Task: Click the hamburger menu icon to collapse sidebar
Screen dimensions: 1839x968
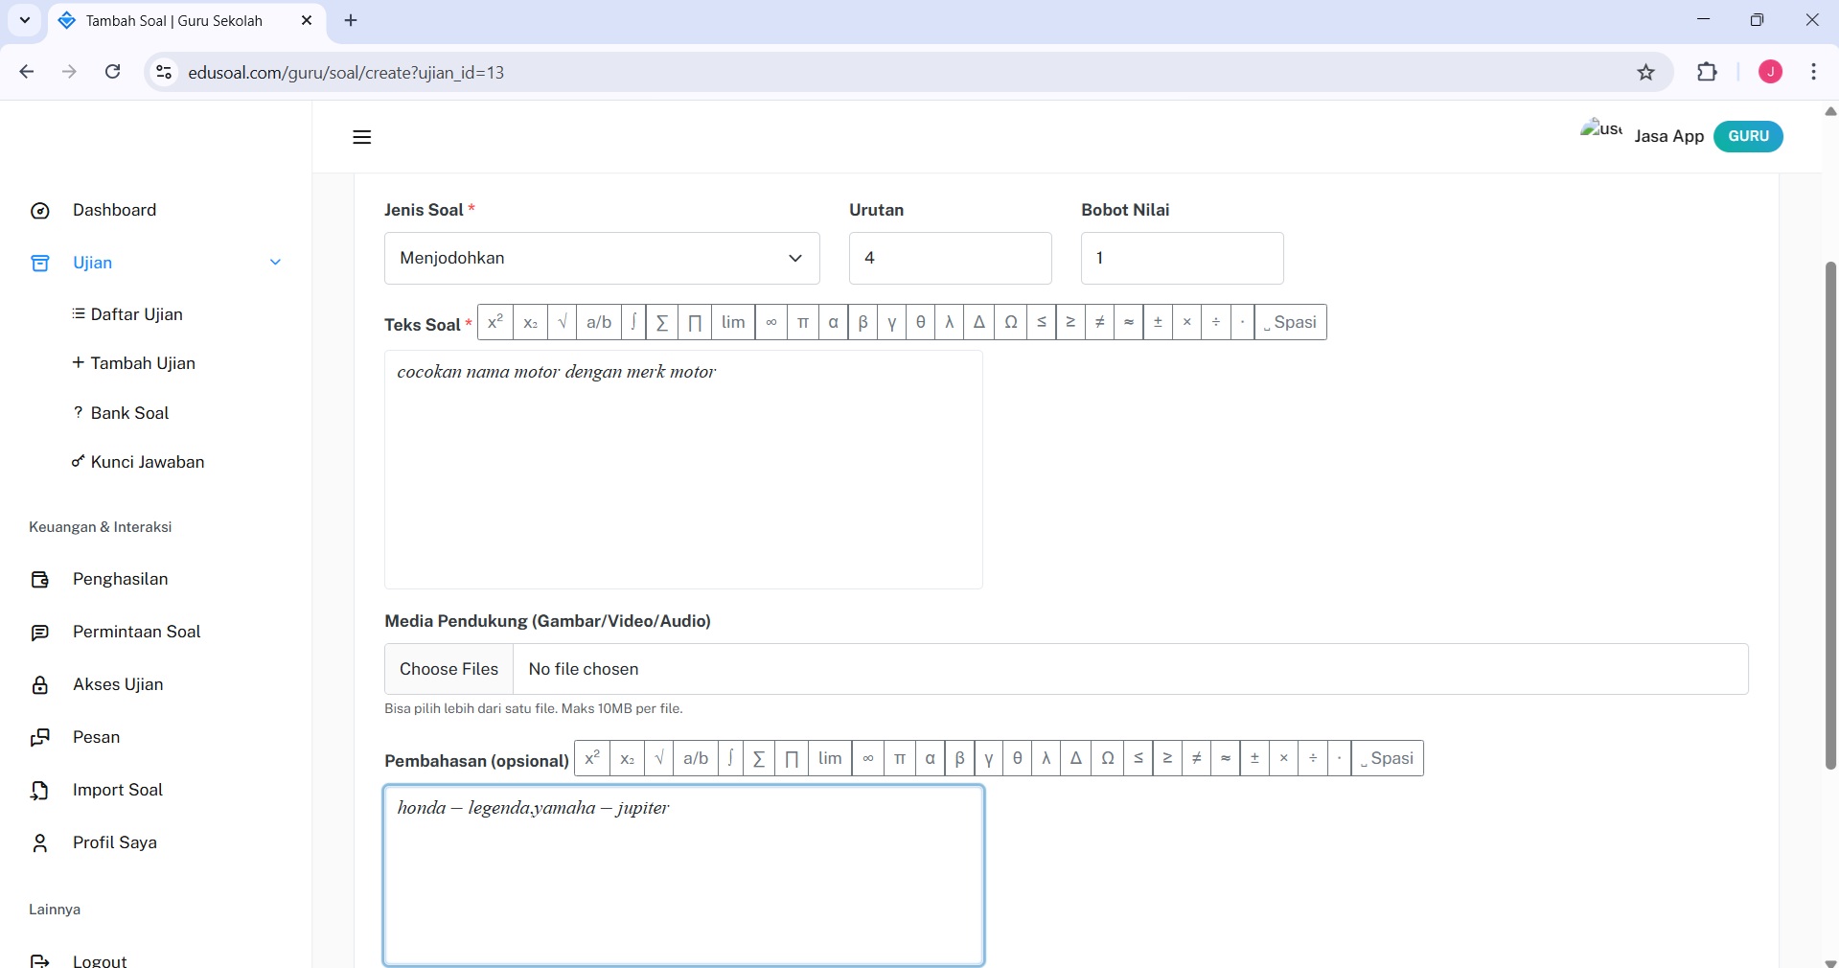Action: tap(361, 137)
